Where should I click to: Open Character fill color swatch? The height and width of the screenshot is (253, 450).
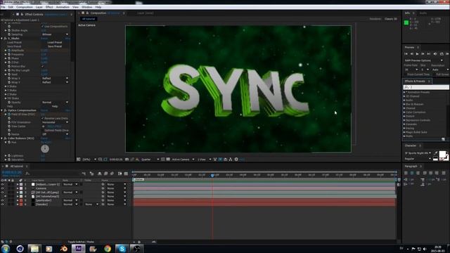(442, 155)
